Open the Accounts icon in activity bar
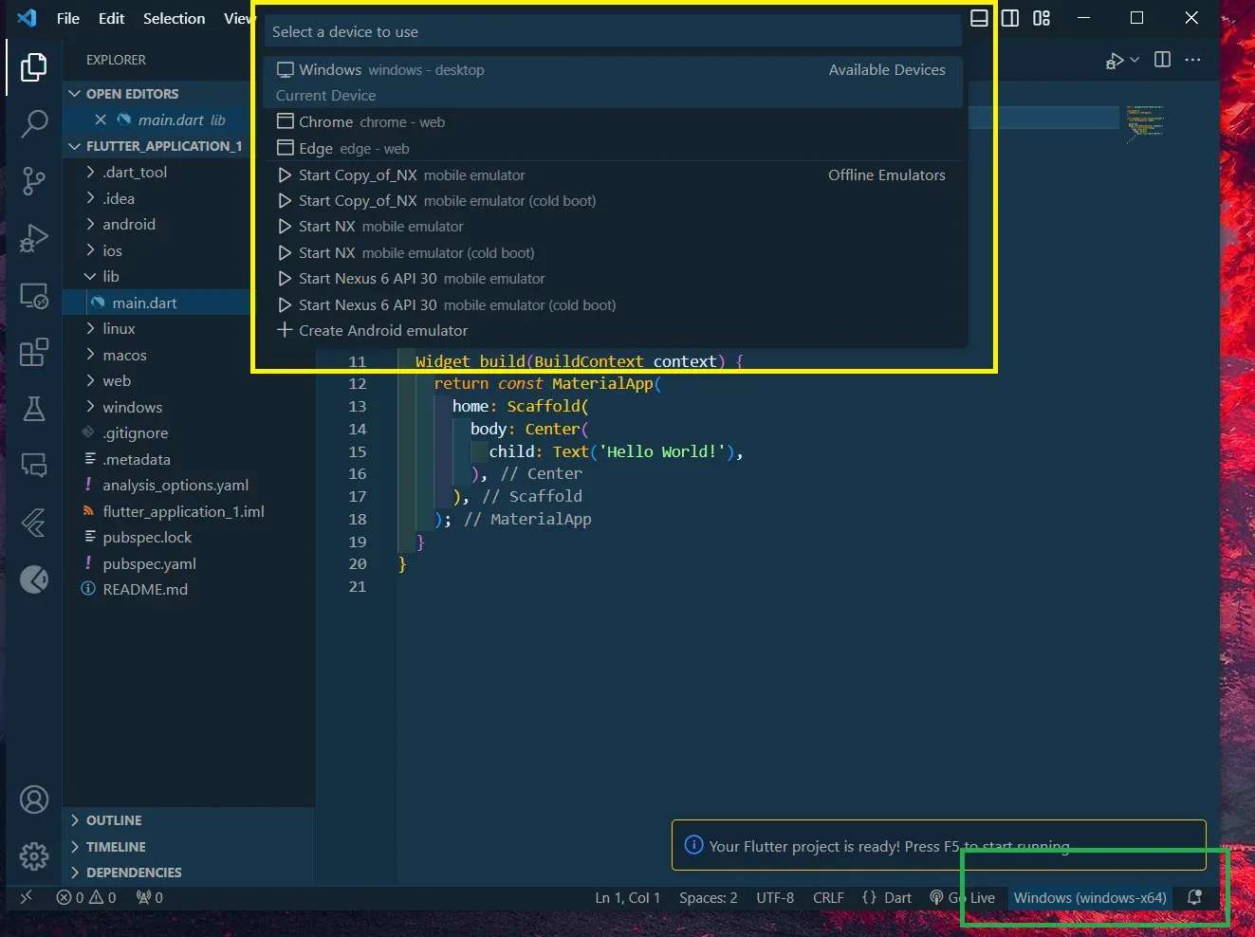The image size is (1255, 937). coord(34,800)
